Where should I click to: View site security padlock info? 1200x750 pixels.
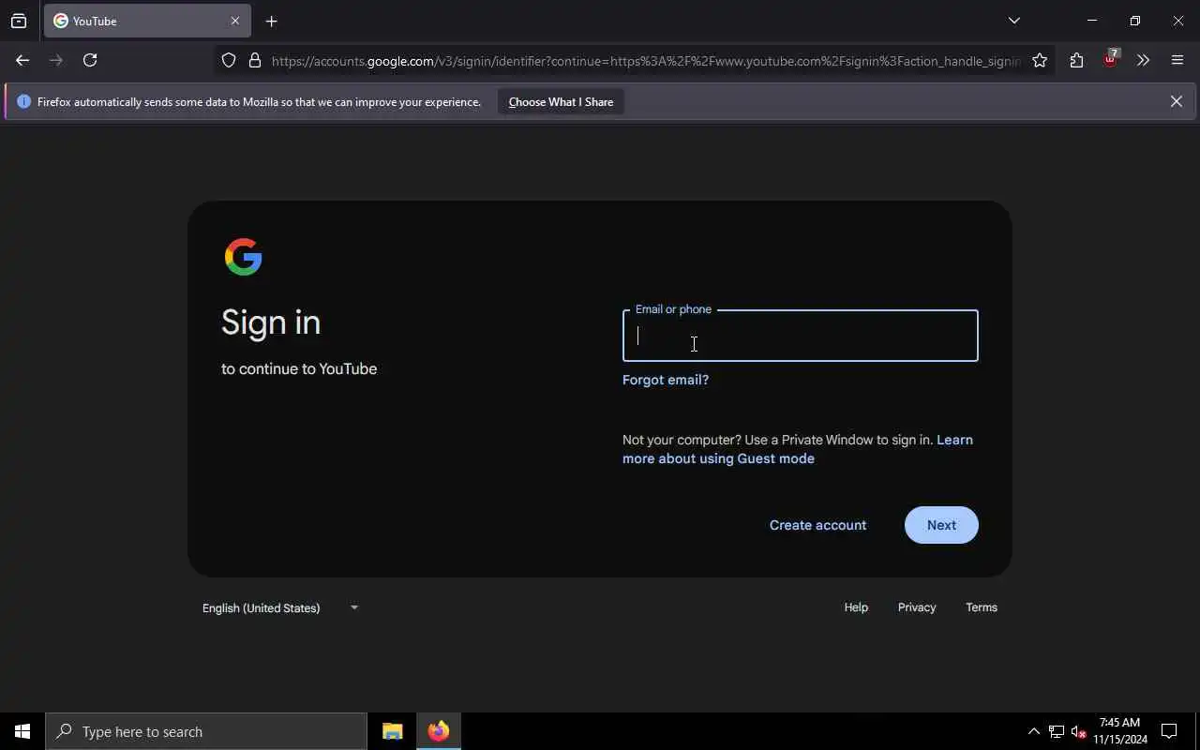point(255,61)
